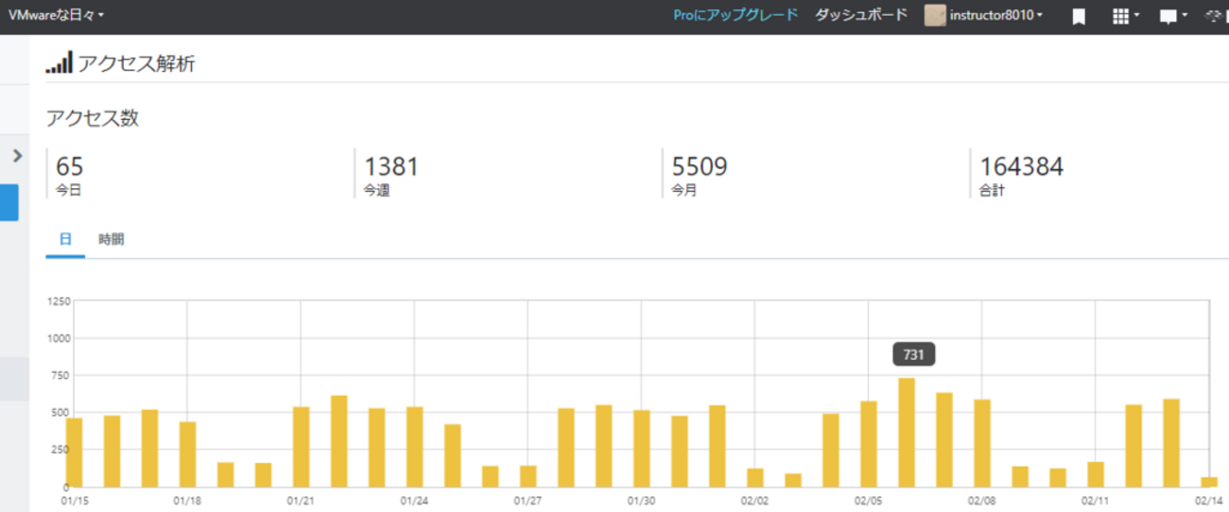Click the アクセス解析 page title
The height and width of the screenshot is (512, 1229).
[x=136, y=63]
